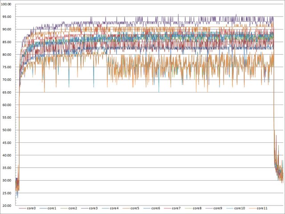Click the core0 legend entry
Image resolution: width=285 pixels, height=214 pixels.
(x=31, y=208)
